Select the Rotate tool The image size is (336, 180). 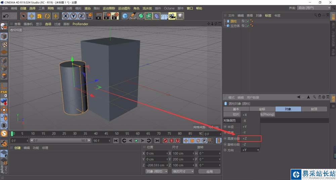[47, 16]
